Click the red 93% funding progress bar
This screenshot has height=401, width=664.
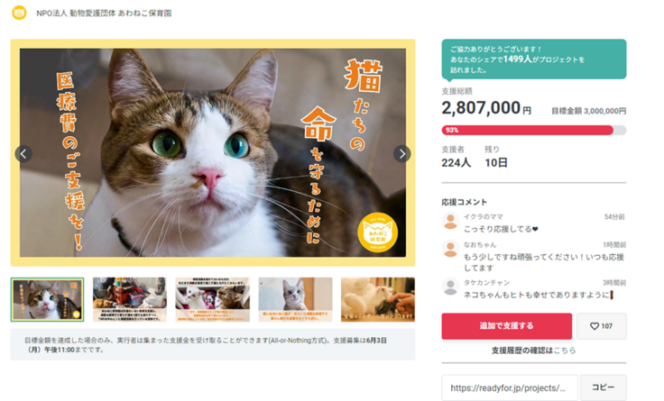click(527, 131)
